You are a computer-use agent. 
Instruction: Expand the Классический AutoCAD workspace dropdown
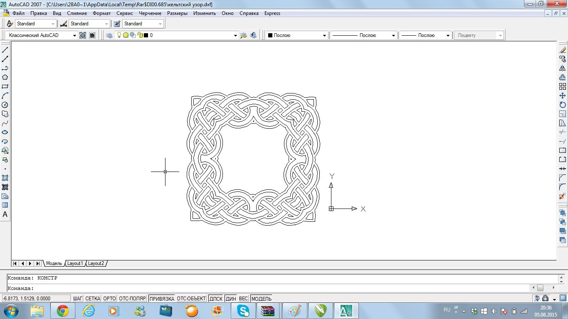point(74,36)
